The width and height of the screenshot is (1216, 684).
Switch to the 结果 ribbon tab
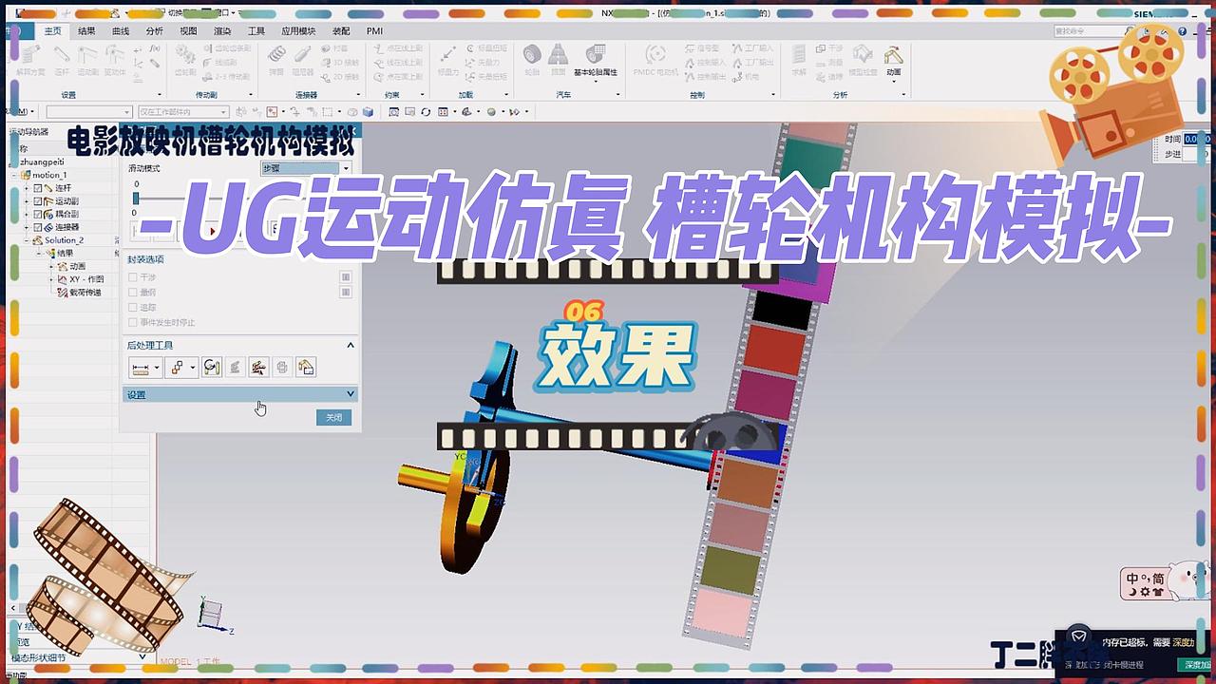86,30
